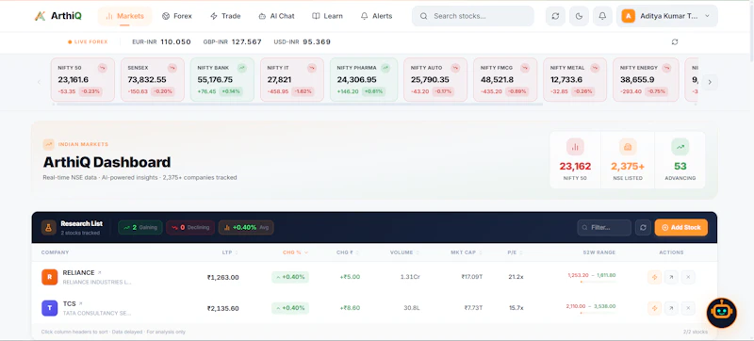Sort by the P/E column header

point(515,252)
